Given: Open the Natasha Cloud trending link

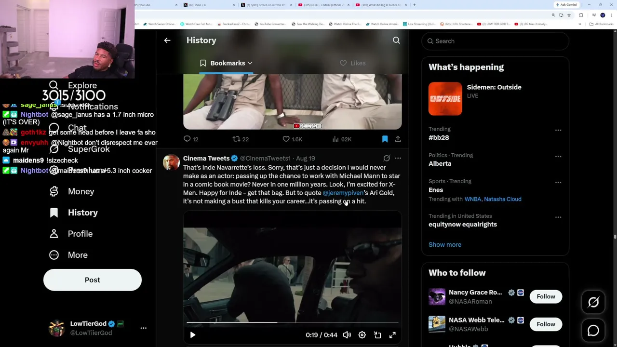Looking at the screenshot, I should [x=502, y=199].
